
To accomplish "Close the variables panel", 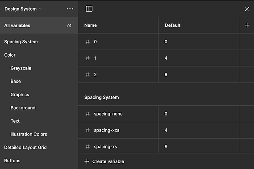I will (247, 9).
